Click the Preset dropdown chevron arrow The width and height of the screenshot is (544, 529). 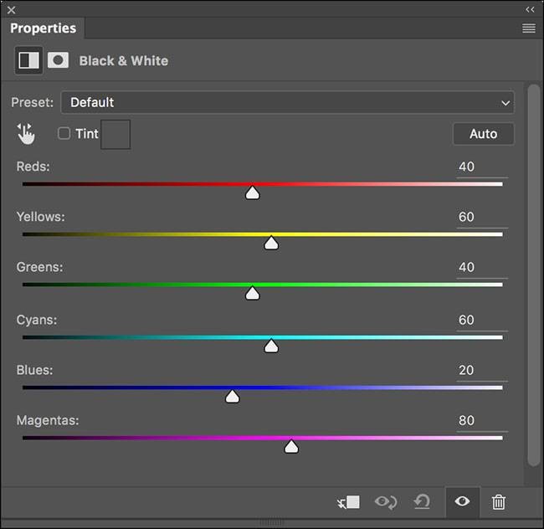click(506, 103)
